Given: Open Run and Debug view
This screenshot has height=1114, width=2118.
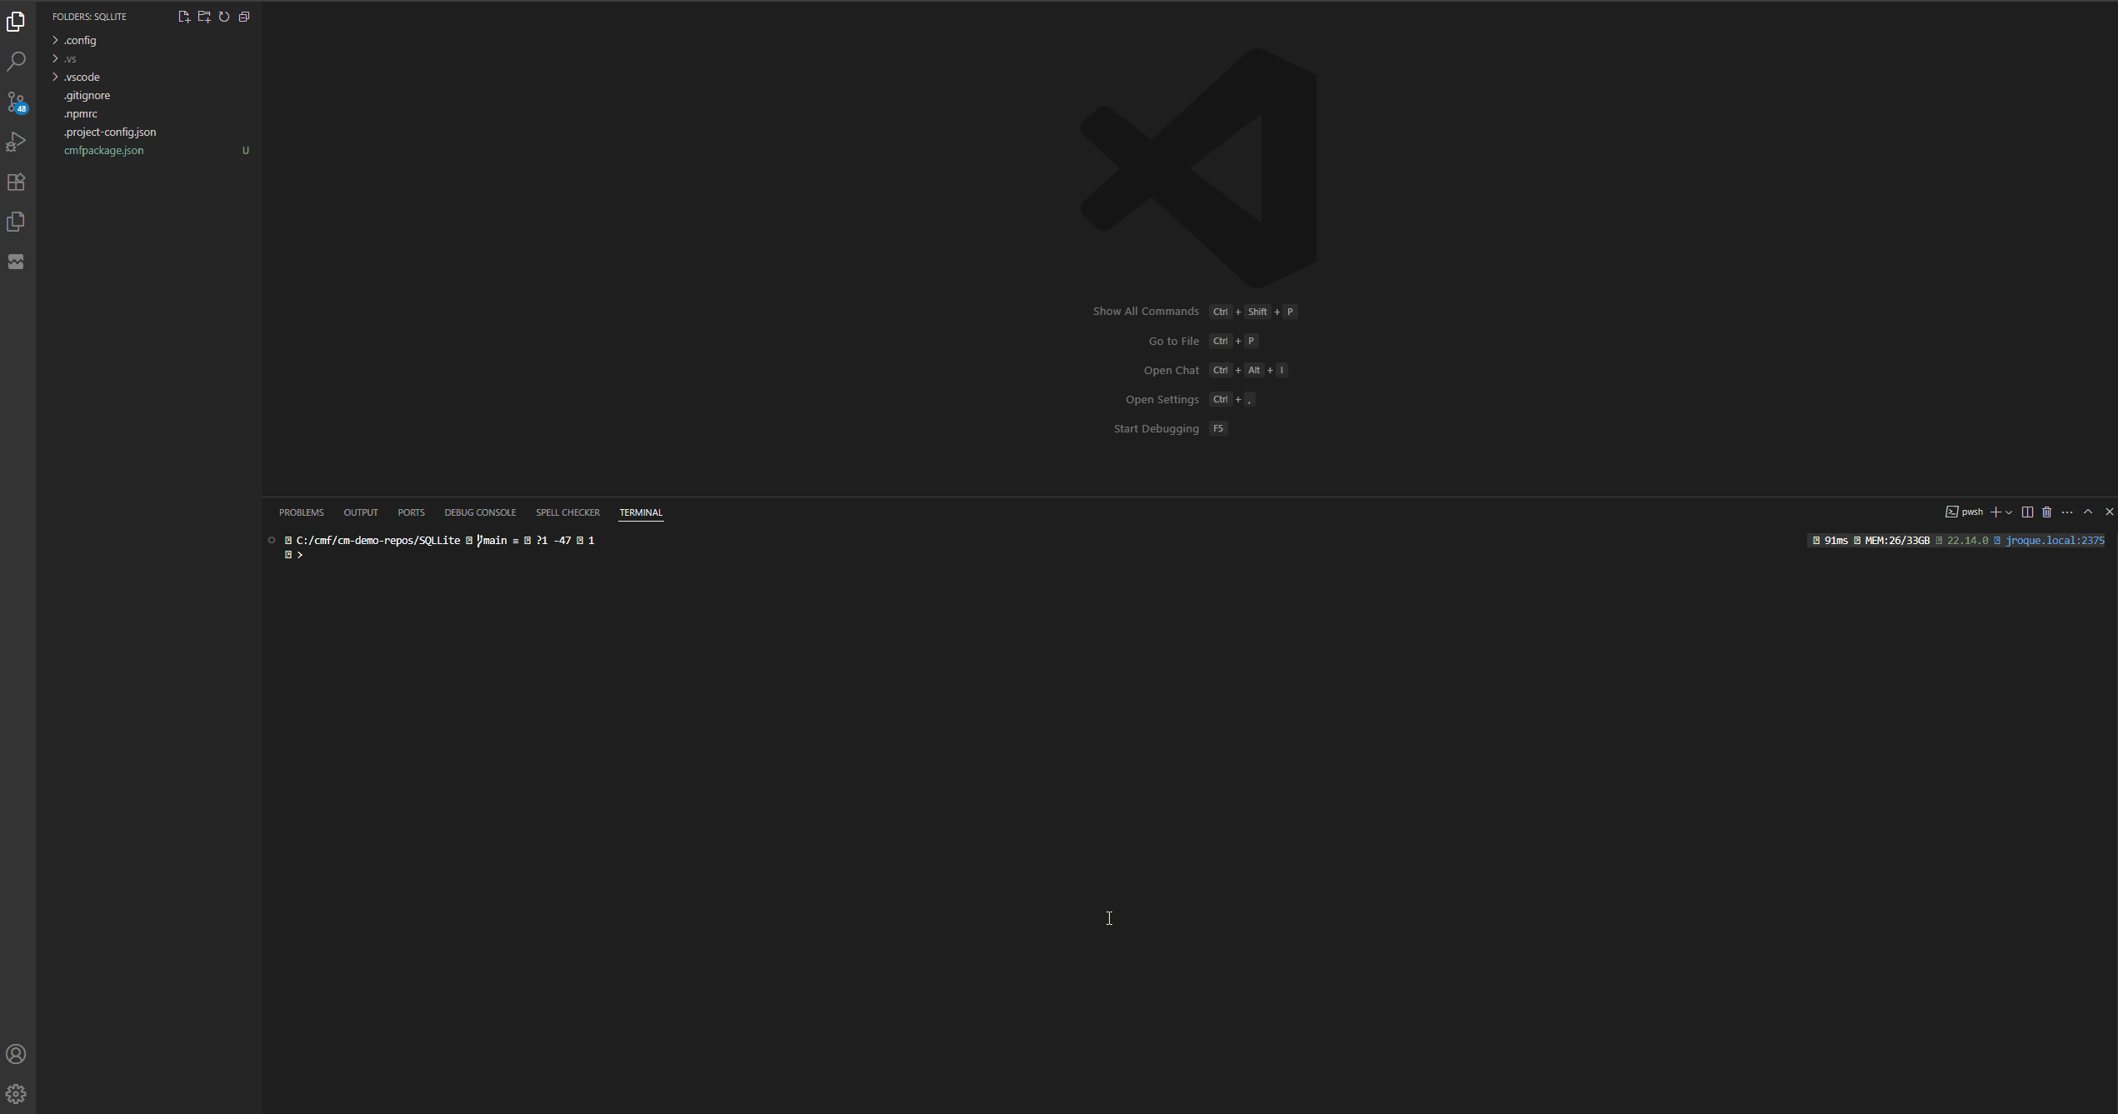Looking at the screenshot, I should tap(16, 142).
